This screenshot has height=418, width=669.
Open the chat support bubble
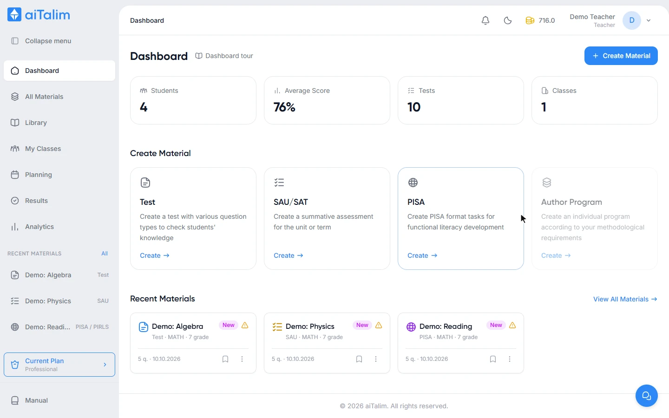pos(647,396)
